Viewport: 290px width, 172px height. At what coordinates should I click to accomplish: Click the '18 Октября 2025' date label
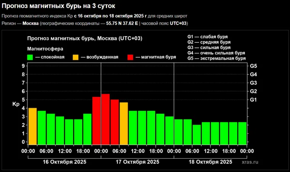coord(211,162)
